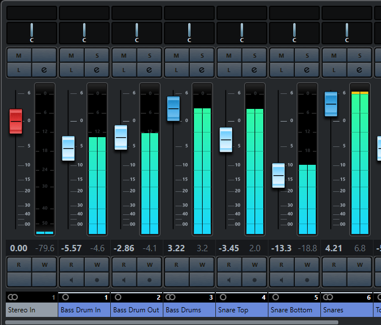Enable record dot on Snare Top
The height and width of the screenshot is (325, 381).
coord(254,279)
